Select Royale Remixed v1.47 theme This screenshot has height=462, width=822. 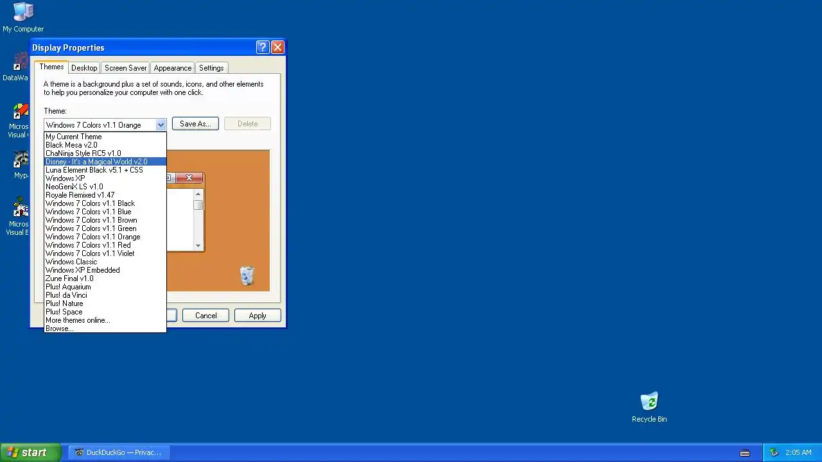point(105,195)
